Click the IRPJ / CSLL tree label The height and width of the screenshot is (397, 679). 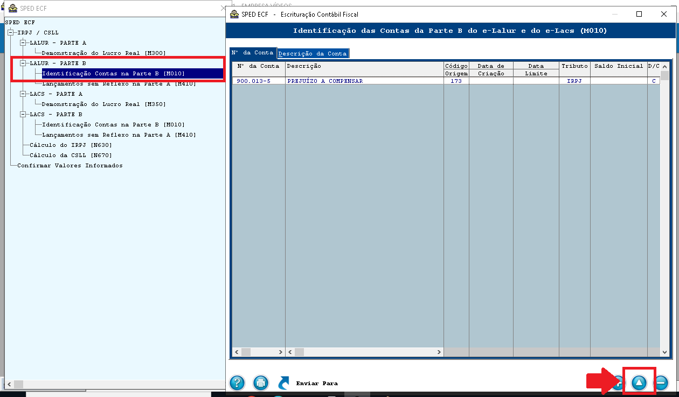38,32
